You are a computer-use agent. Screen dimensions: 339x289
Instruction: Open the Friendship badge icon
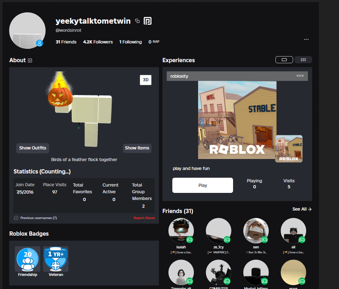[x=27, y=258]
